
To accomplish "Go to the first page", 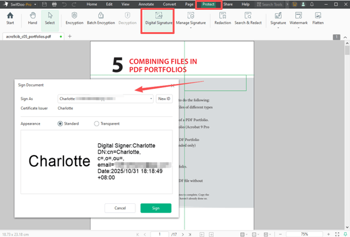I will 138,234.
